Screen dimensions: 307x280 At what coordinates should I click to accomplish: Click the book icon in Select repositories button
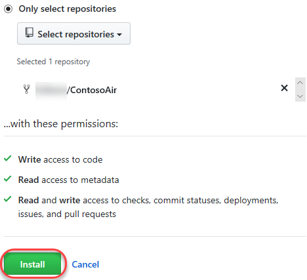coord(30,33)
